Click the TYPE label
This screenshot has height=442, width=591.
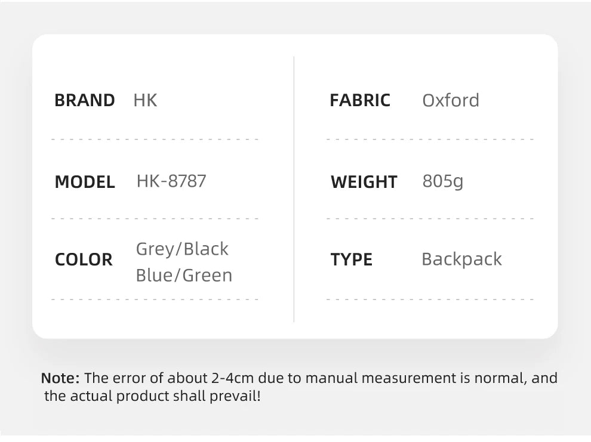[352, 259]
